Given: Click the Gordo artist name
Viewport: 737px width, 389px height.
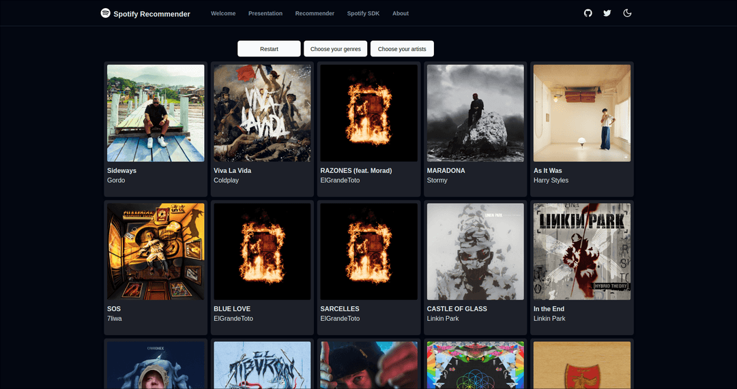Looking at the screenshot, I should point(116,180).
